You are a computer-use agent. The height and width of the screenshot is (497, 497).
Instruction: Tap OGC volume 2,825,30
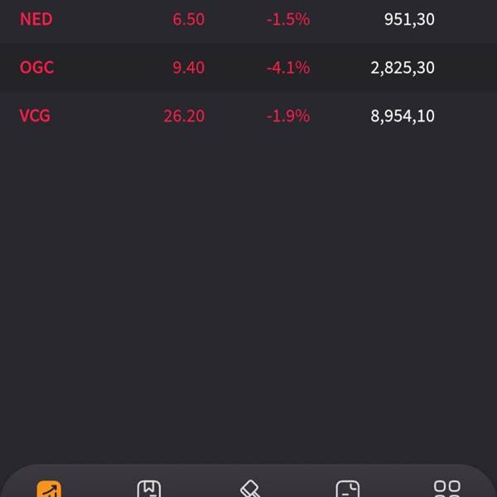(x=403, y=68)
